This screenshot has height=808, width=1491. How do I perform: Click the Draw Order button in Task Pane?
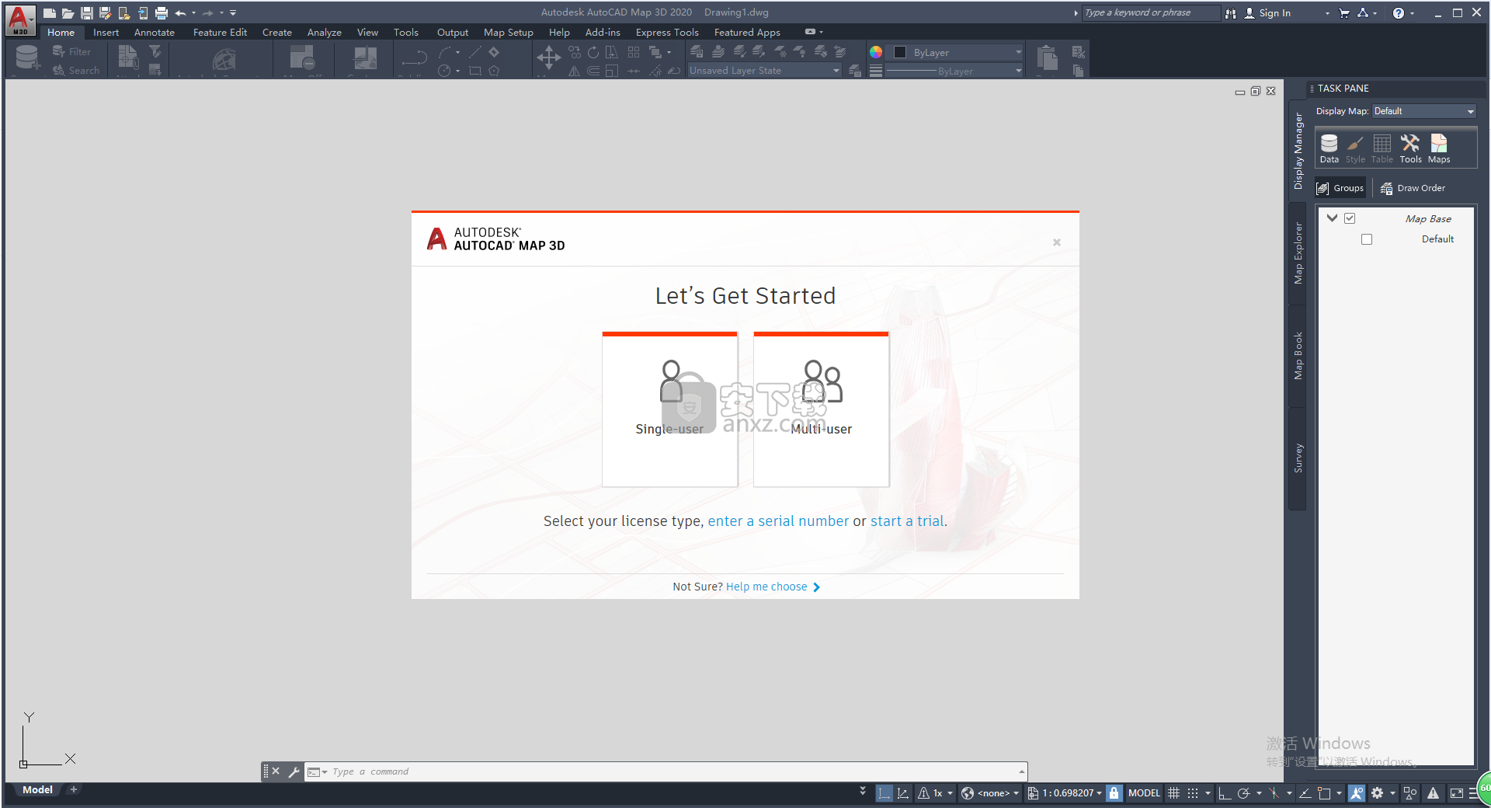coord(1413,188)
